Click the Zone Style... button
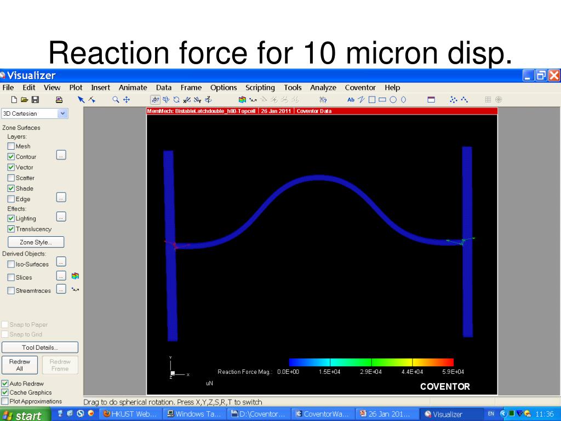Viewport: 561px width, 421px height. click(x=36, y=242)
